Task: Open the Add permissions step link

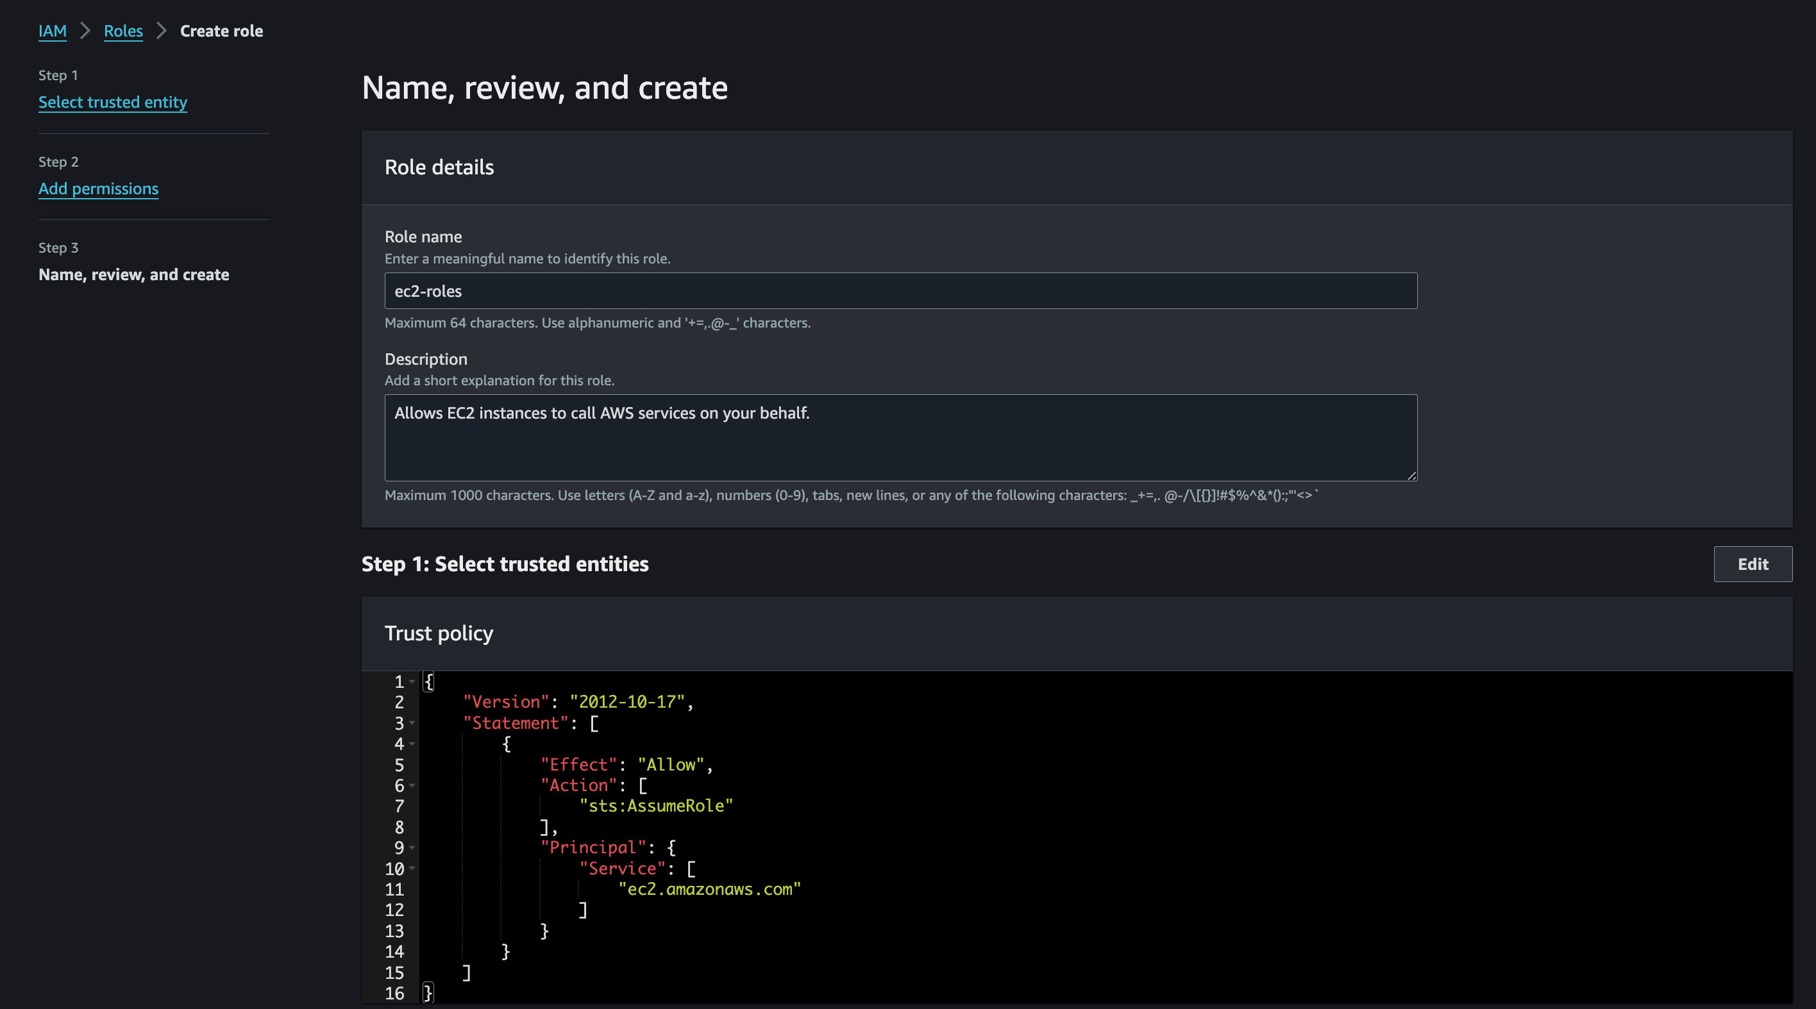Action: pos(98,189)
